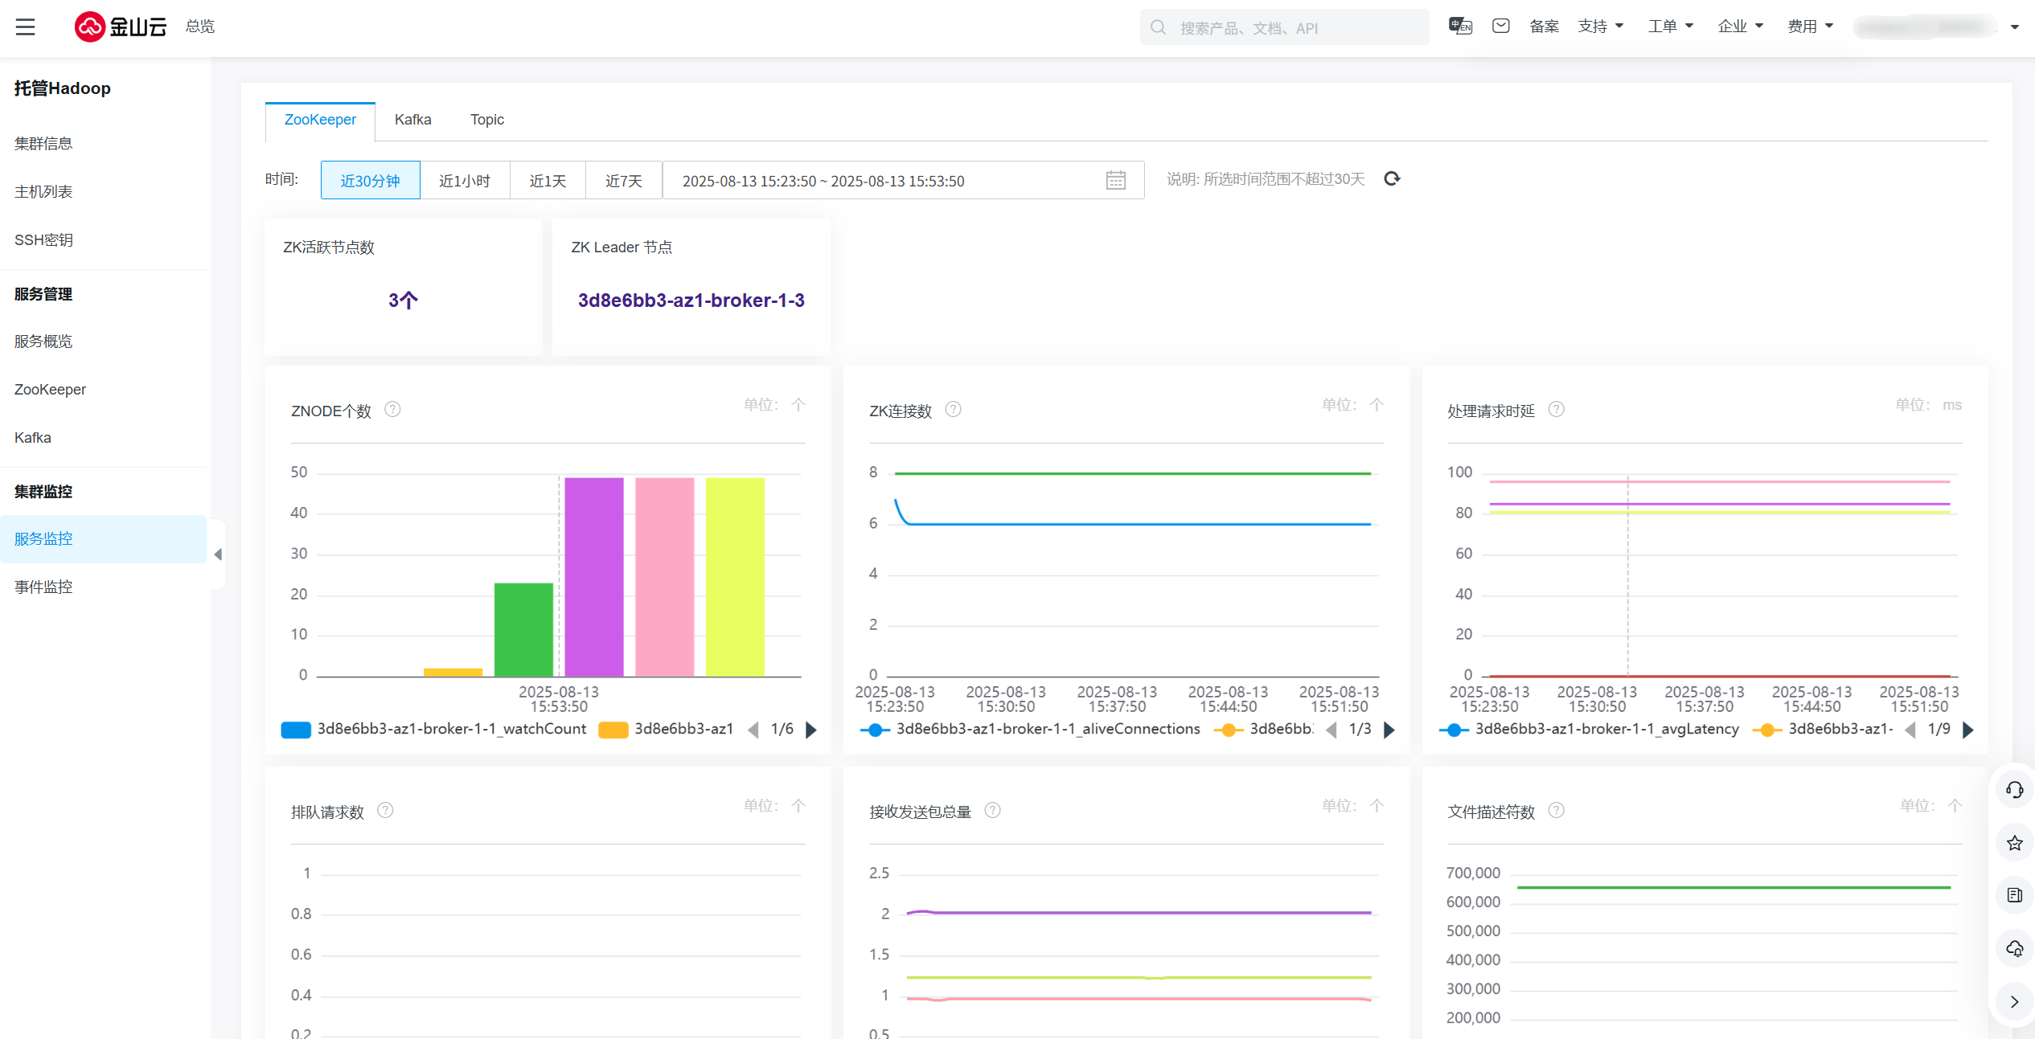The image size is (2035, 1039).
Task: Toggle broker-1-1_aliveConnections legend marker
Action: tap(875, 730)
